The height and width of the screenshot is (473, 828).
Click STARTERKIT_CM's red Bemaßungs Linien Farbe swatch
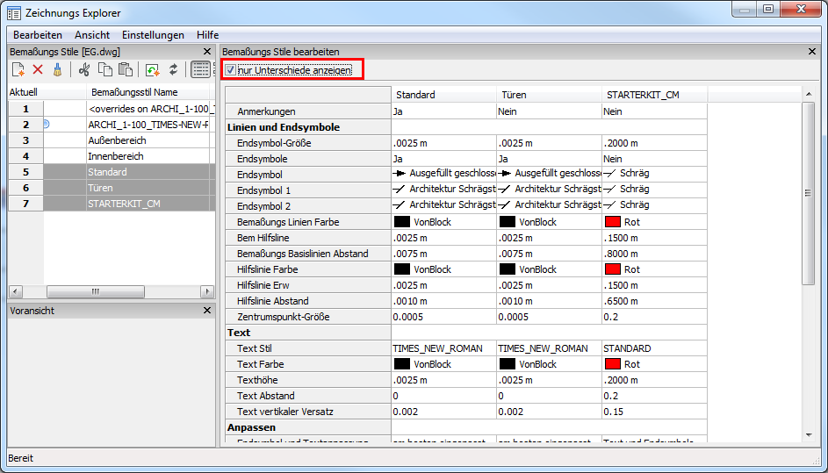[613, 222]
